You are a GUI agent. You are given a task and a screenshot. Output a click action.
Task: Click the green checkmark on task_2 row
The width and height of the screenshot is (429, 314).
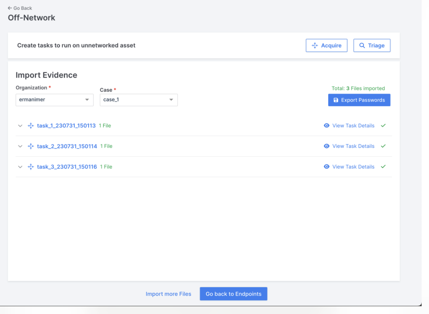click(383, 146)
